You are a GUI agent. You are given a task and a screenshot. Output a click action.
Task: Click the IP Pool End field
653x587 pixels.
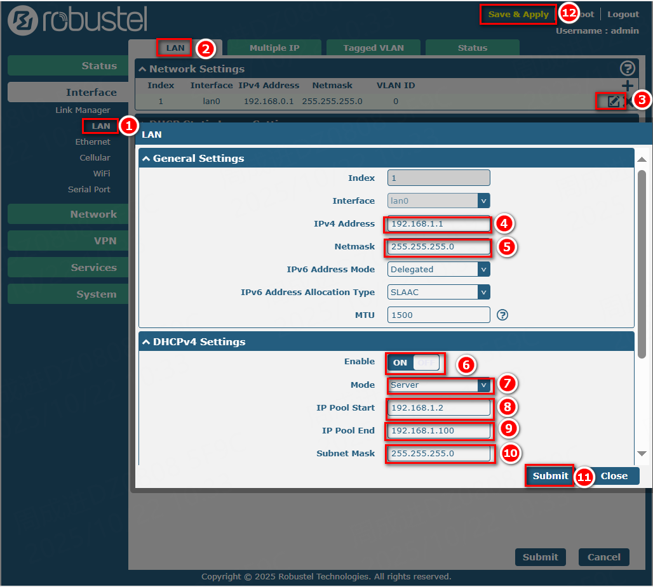(x=438, y=430)
